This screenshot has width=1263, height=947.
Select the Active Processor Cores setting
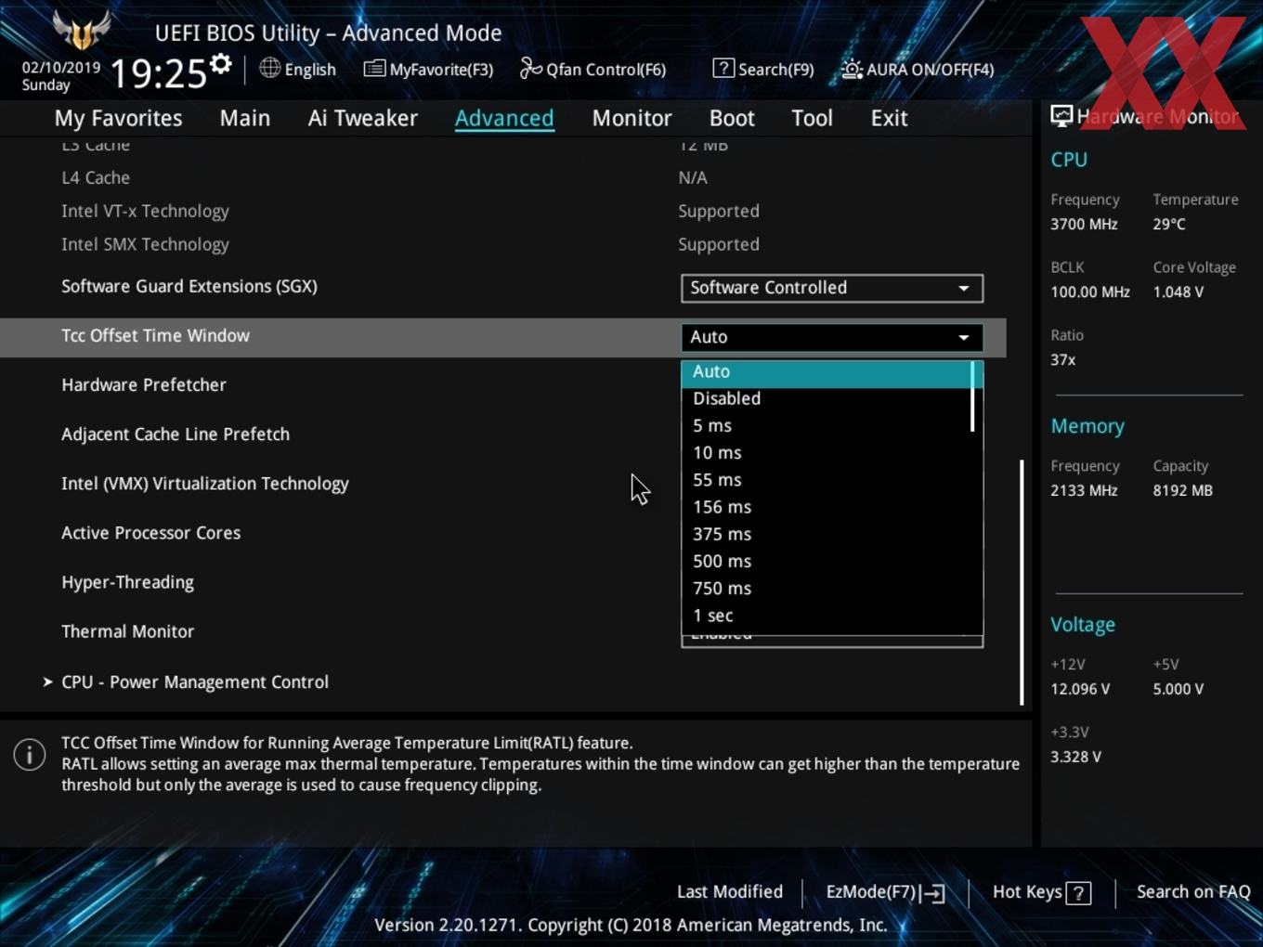pos(151,533)
